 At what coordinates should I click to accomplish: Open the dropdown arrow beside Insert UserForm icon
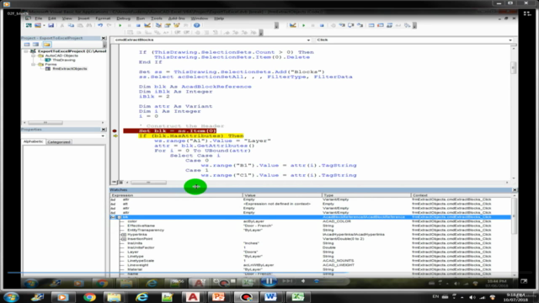(44, 25)
